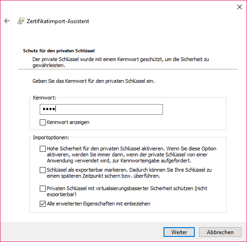
Task: Click the Geben Sie das Kennwort instruction text
Action: point(94,81)
